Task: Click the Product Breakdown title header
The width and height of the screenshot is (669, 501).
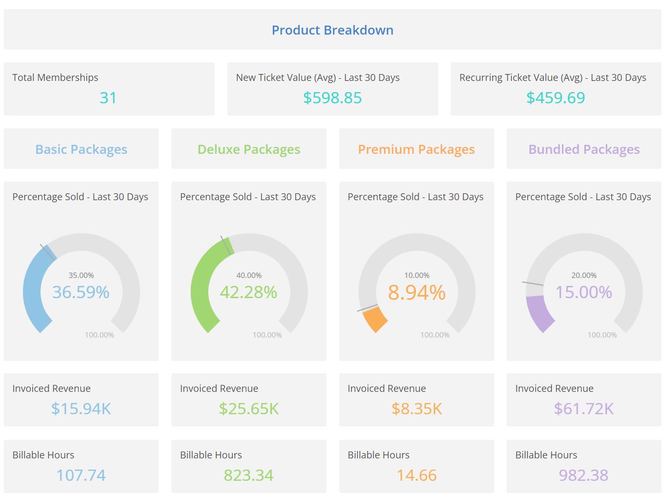Action: pos(332,30)
